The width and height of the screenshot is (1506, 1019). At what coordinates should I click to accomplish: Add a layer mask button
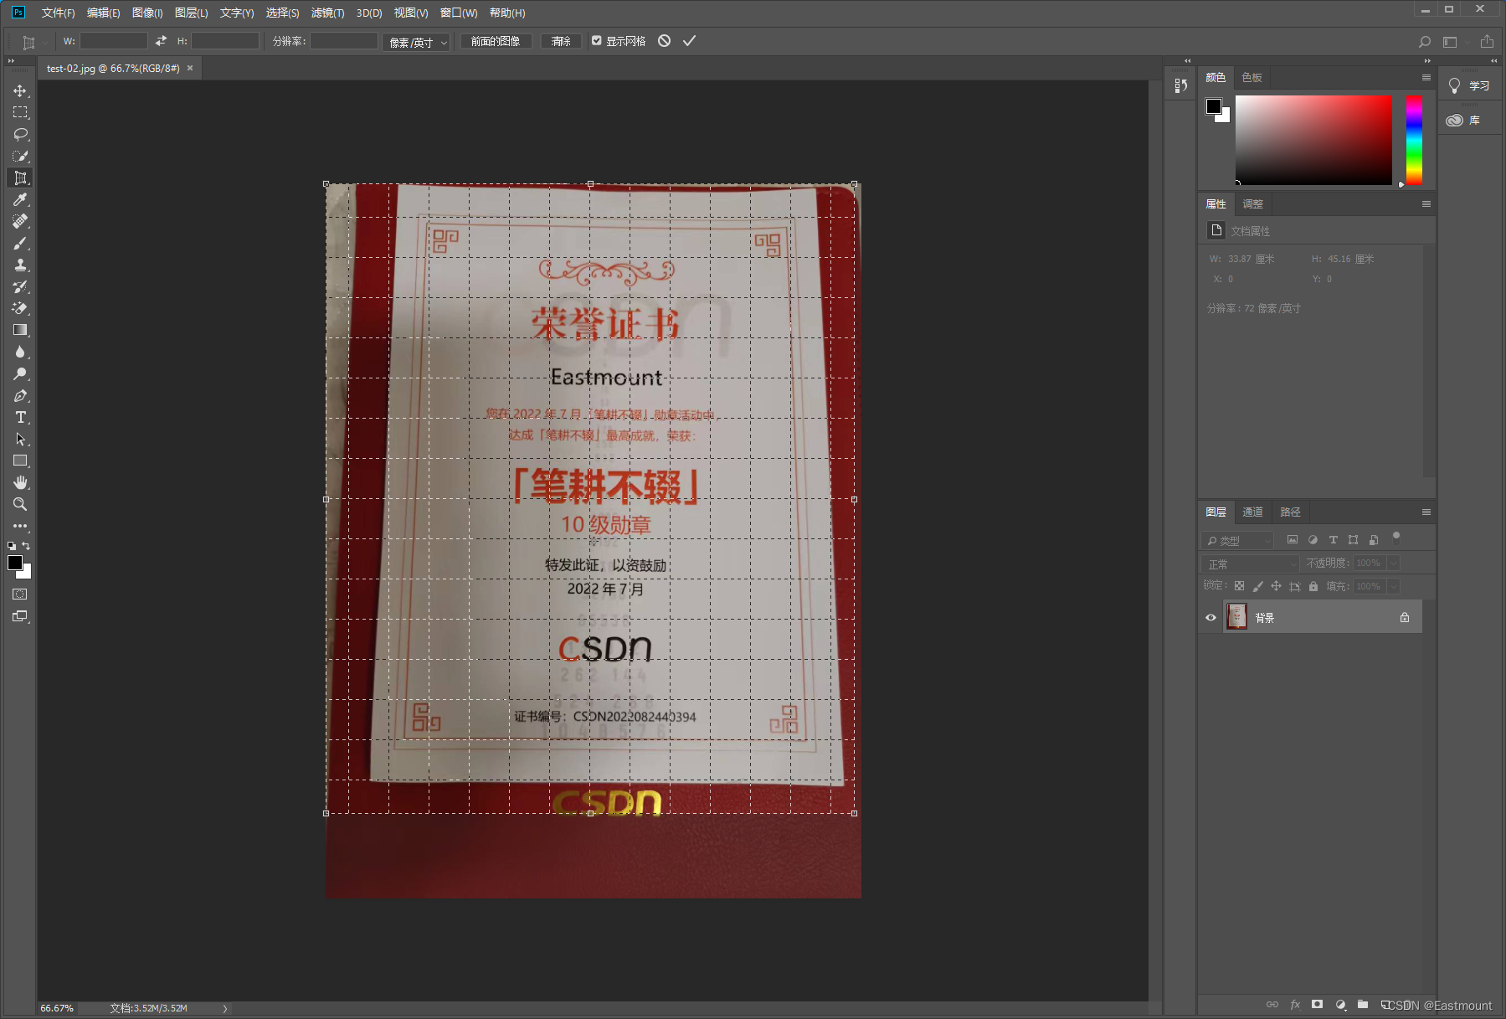(1317, 1004)
